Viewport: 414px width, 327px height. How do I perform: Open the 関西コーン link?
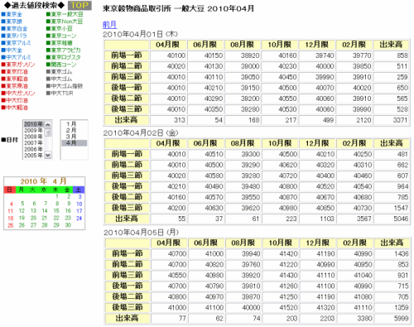64,65
